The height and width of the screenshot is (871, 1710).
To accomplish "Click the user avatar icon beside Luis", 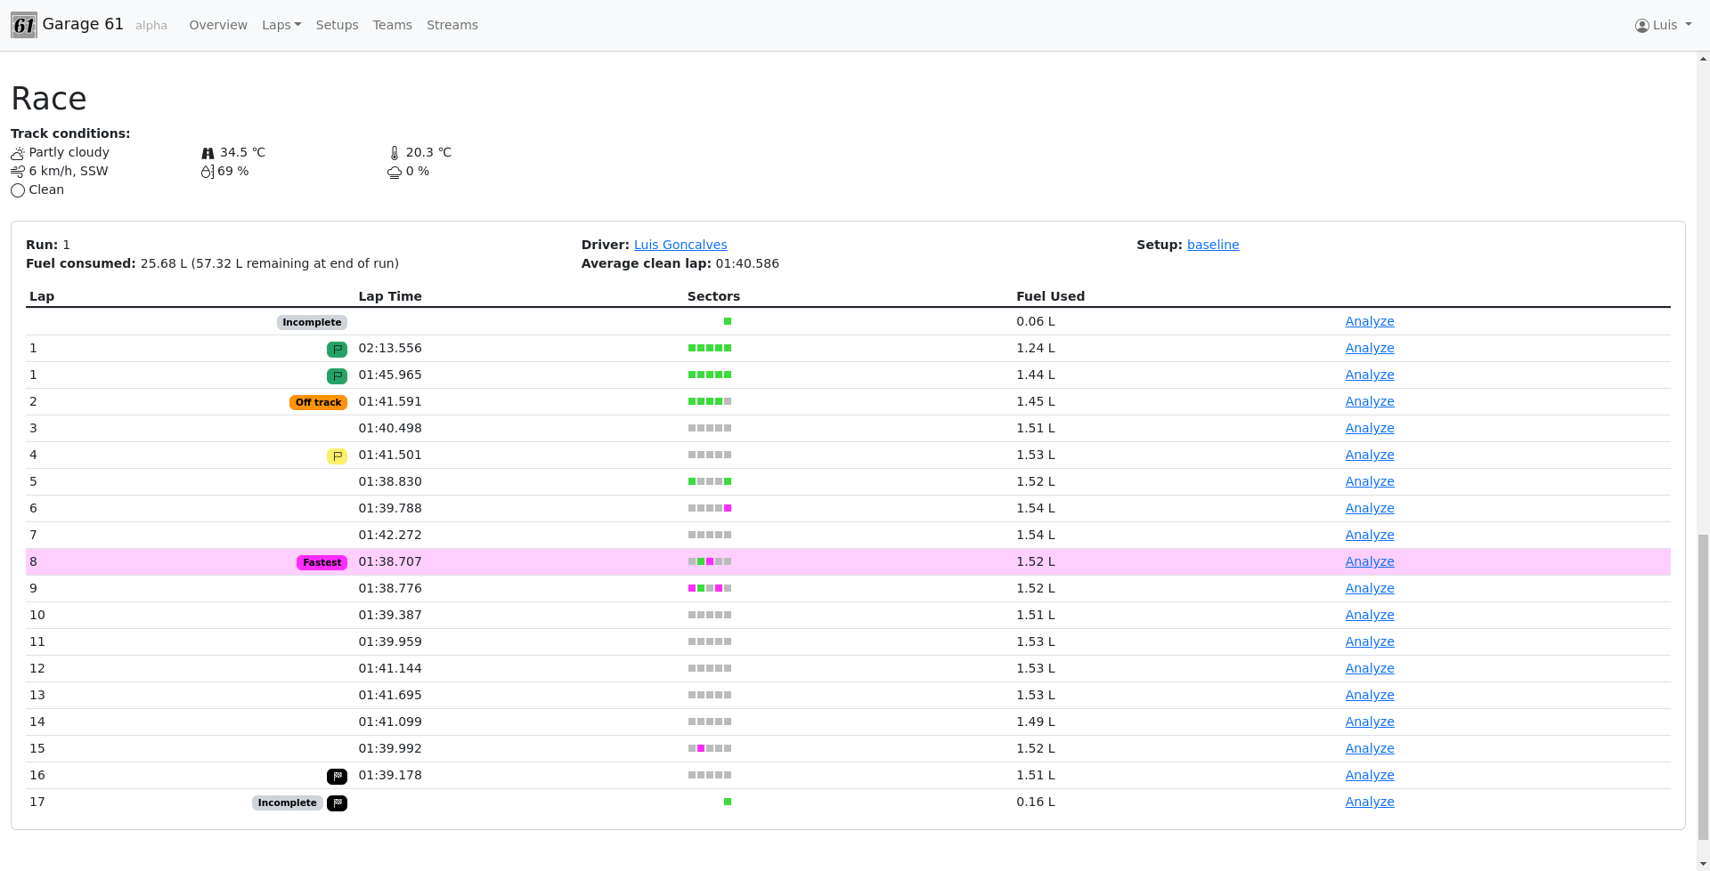I will 1642,26.
